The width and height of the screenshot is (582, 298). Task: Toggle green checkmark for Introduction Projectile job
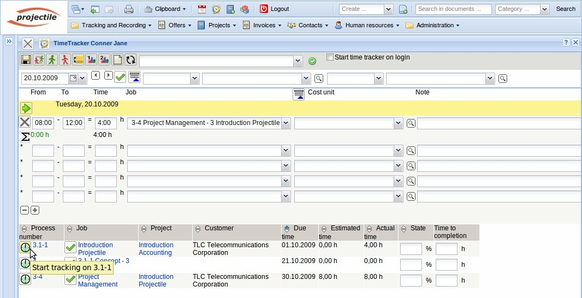(70, 247)
